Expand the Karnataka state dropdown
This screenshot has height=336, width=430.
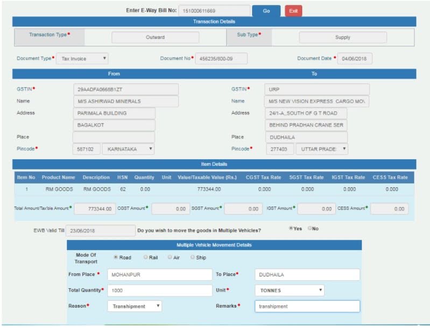click(x=128, y=149)
